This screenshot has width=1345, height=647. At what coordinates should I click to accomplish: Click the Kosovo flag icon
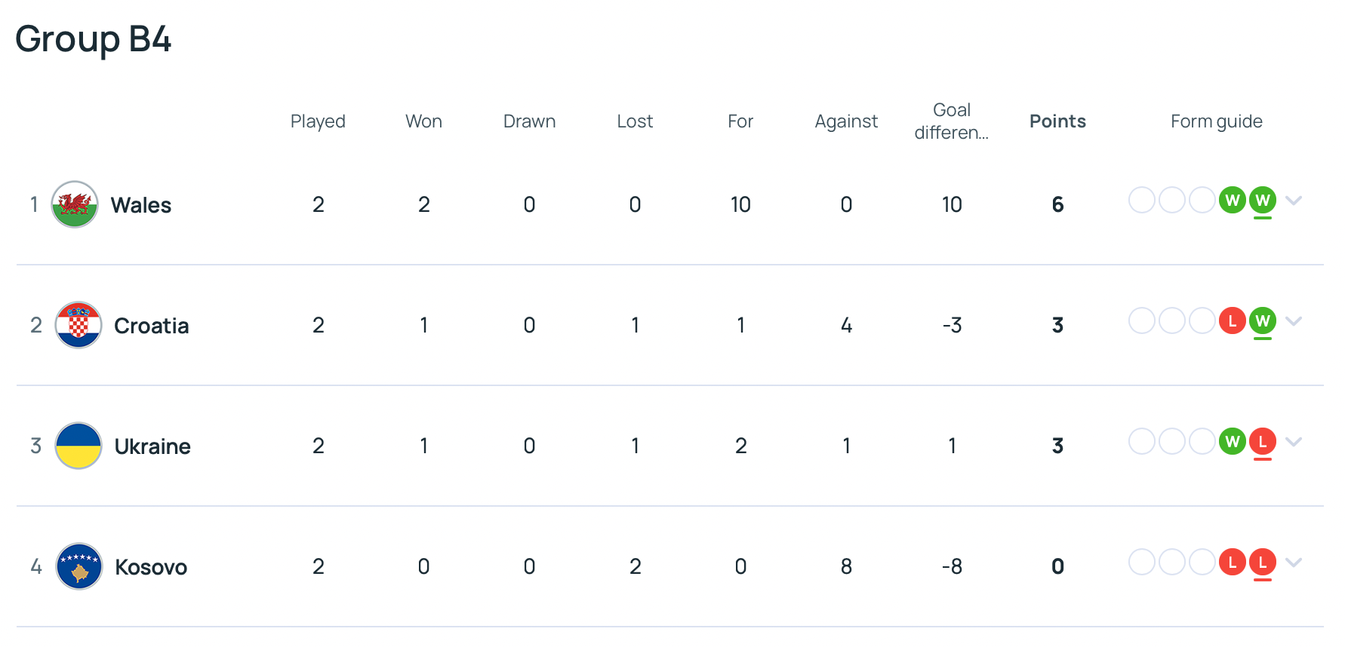[x=79, y=566]
